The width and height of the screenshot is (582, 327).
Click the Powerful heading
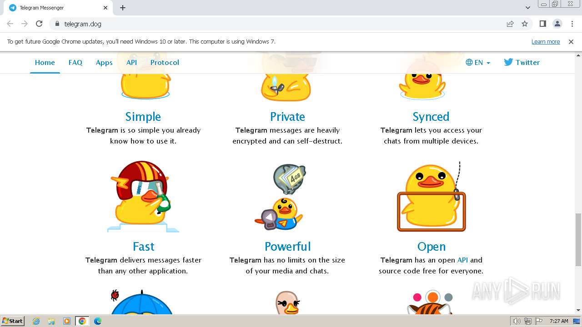click(x=288, y=247)
